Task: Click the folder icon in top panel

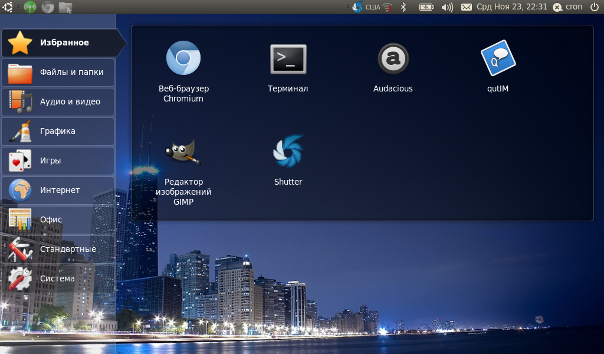Action: click(65, 7)
